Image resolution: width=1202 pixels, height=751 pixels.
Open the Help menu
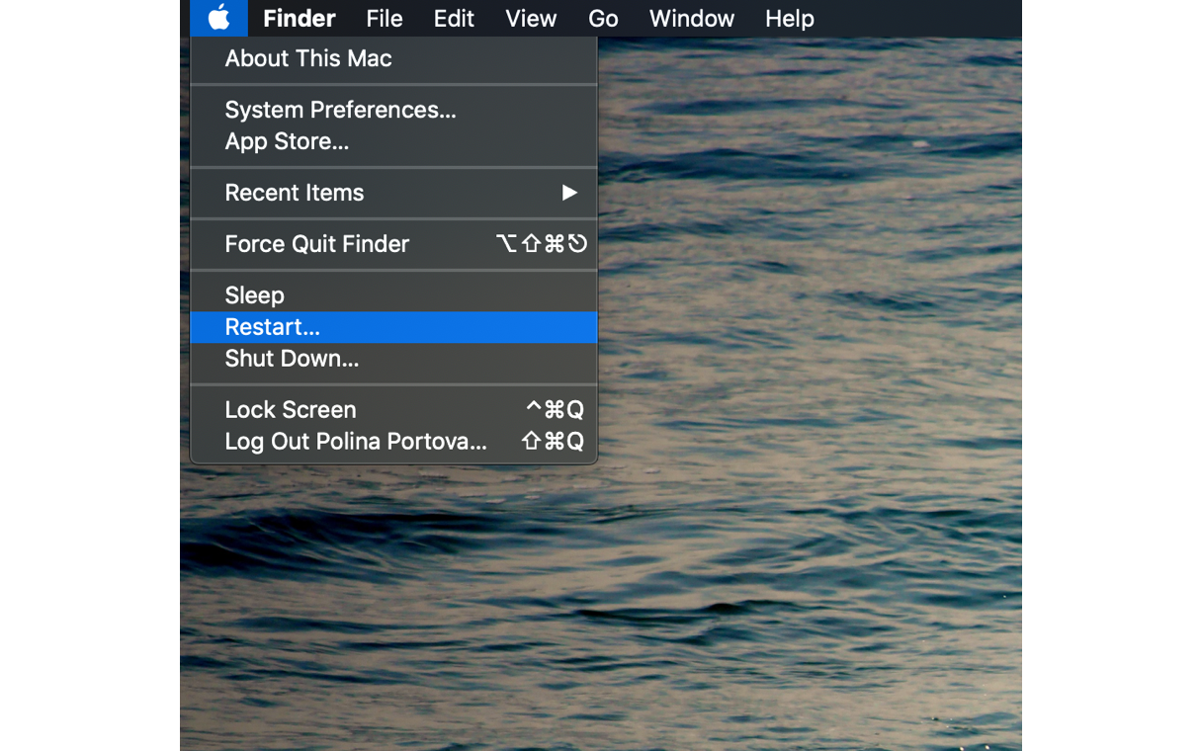tap(790, 18)
